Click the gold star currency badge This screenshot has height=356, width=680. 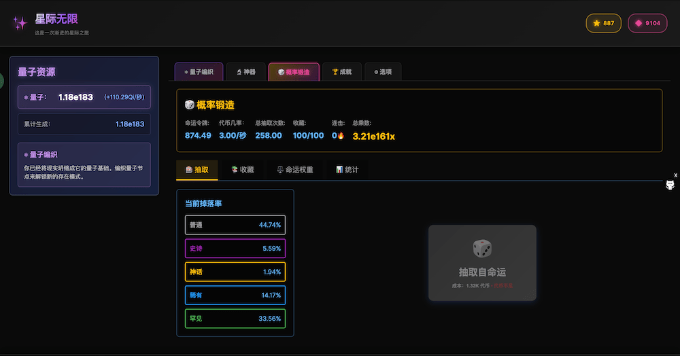603,23
